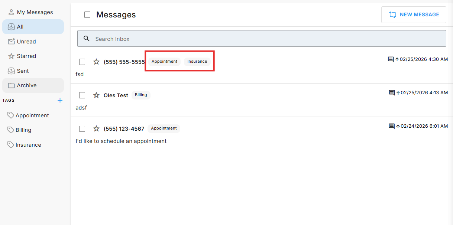Click the chat icon on (555) 555-5555 row
The image size is (453, 225).
coord(391,59)
